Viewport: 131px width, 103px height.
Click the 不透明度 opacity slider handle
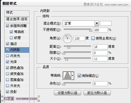tap(91, 30)
